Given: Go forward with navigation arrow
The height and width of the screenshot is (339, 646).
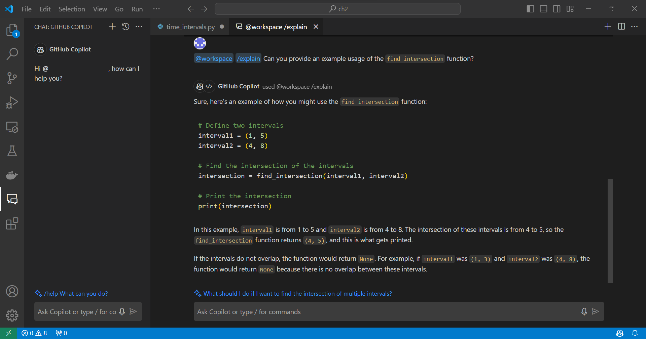Looking at the screenshot, I should (204, 9).
